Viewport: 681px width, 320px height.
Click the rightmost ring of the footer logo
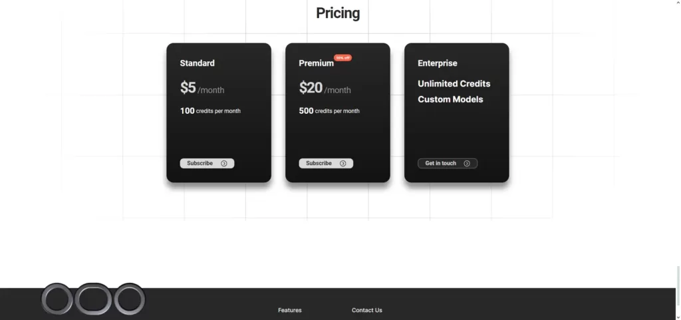coord(130,299)
